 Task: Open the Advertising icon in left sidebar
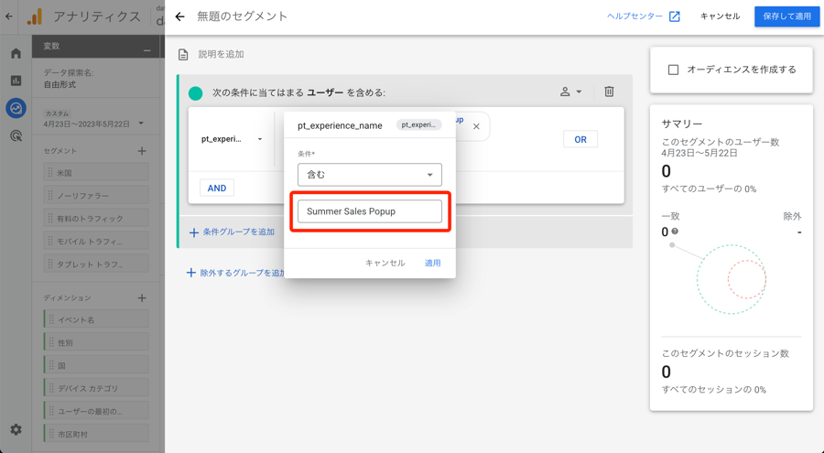pyautogui.click(x=16, y=135)
